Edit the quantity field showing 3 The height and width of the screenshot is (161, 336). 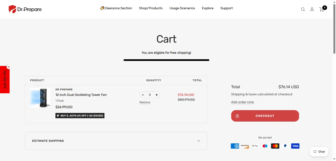(x=150, y=95)
